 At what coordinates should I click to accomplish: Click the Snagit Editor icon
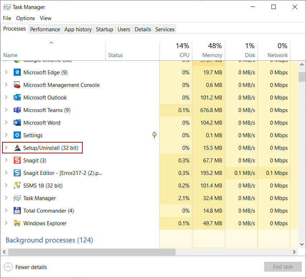[x=17, y=173]
